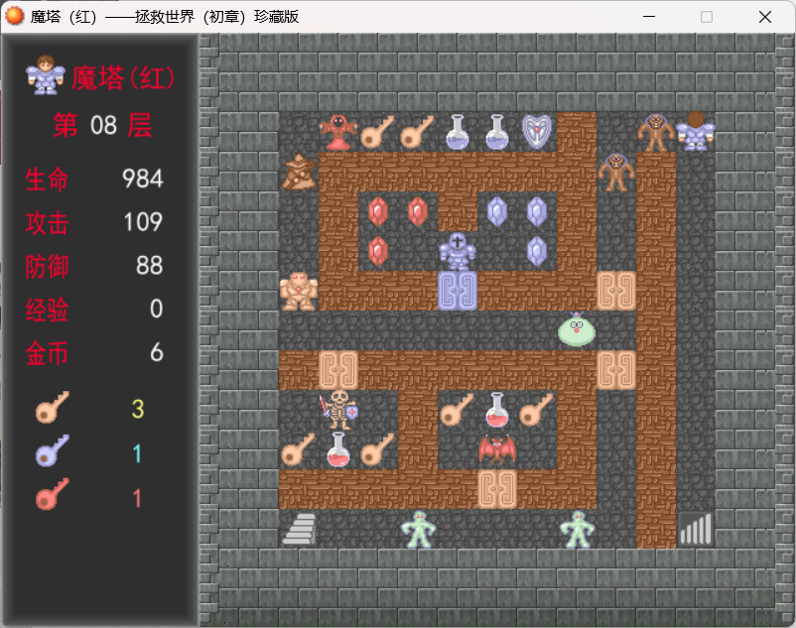
Task: Open the yellow door below the bat
Action: point(497,489)
